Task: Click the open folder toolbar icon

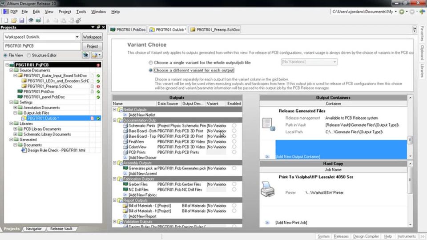Action: point(14,20)
